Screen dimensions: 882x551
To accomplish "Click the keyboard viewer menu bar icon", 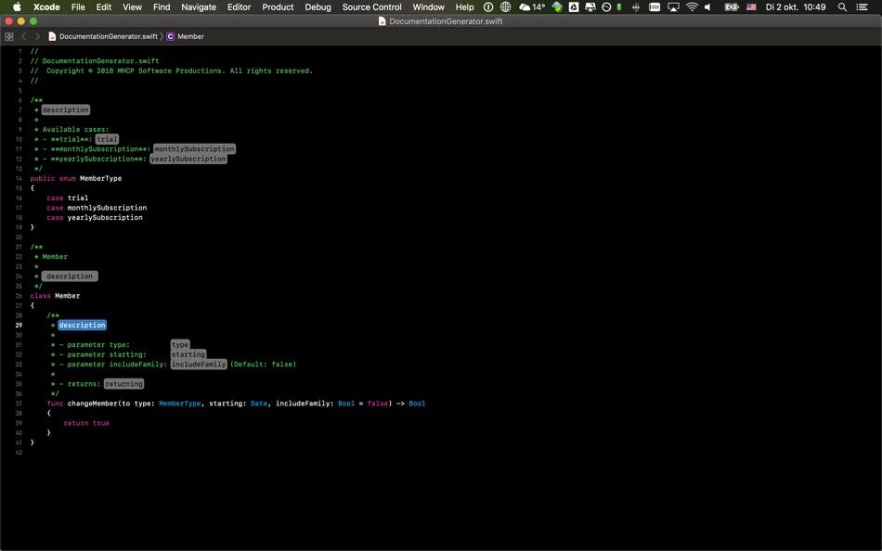I will tap(655, 6).
